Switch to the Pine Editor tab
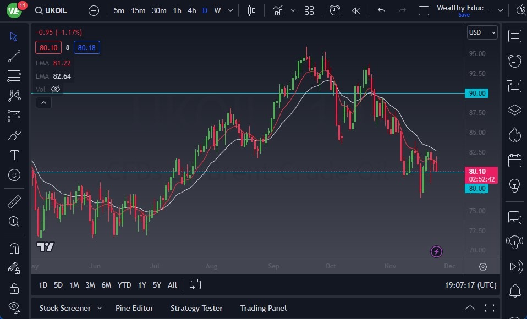 [134, 308]
